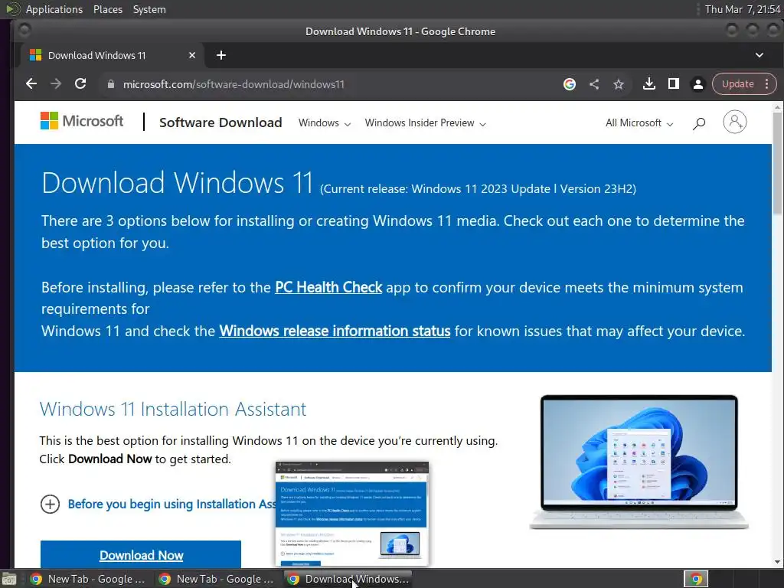Click the Update button in Chrome's toolbar
The width and height of the screenshot is (784, 588).
(737, 84)
